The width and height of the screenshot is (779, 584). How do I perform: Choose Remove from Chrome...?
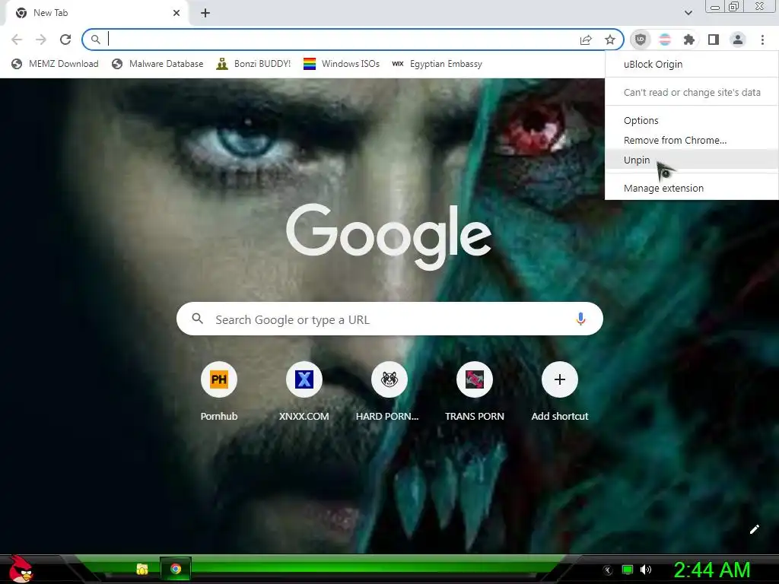pos(692,140)
